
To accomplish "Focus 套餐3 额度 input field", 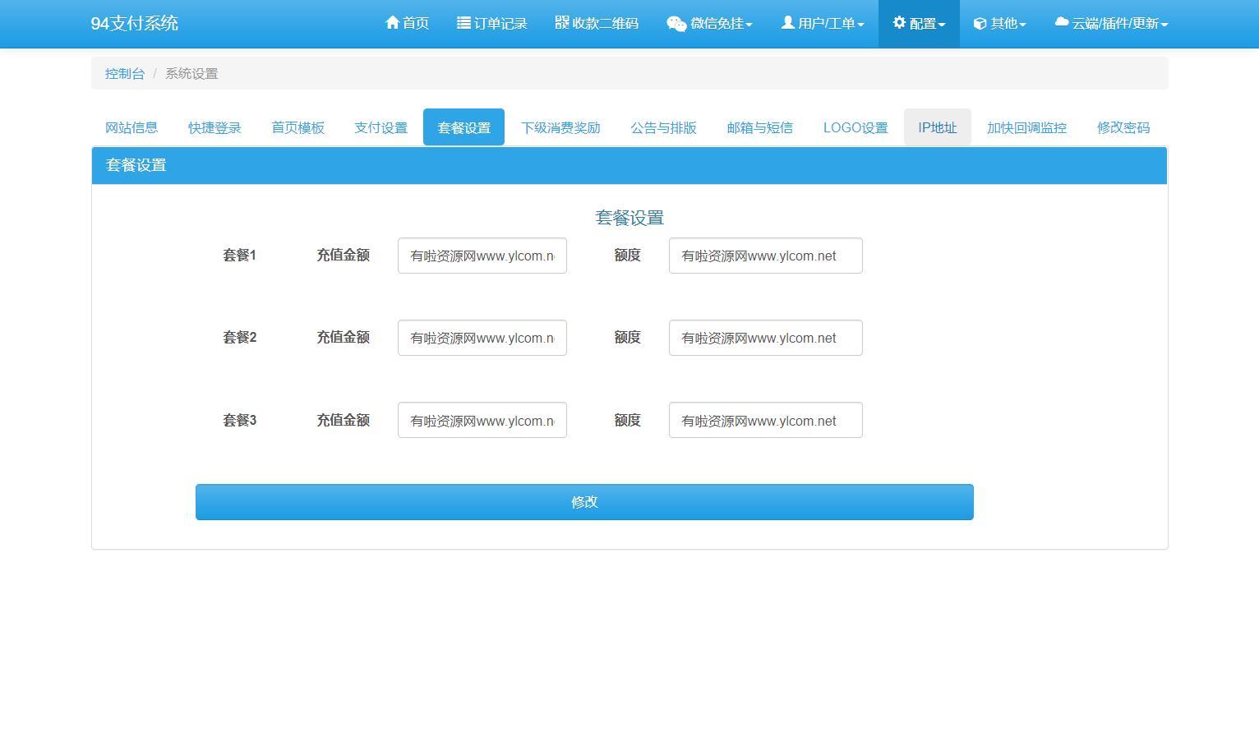I will point(766,420).
